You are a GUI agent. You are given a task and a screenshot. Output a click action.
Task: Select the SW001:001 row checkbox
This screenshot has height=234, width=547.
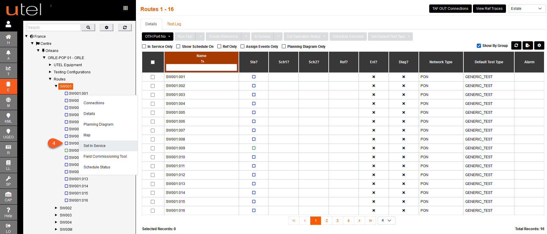pyautogui.click(x=153, y=77)
